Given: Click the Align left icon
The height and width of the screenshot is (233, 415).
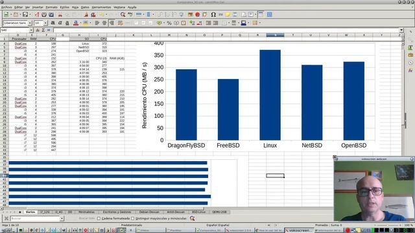Looking at the screenshot, I should (97, 23).
